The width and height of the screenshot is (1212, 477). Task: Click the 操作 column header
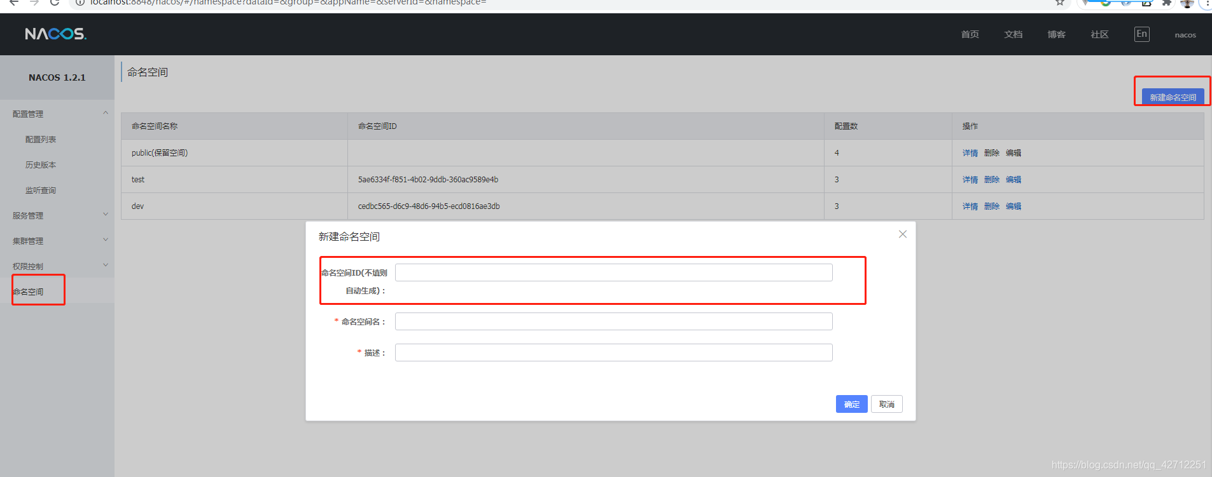coord(1078,126)
